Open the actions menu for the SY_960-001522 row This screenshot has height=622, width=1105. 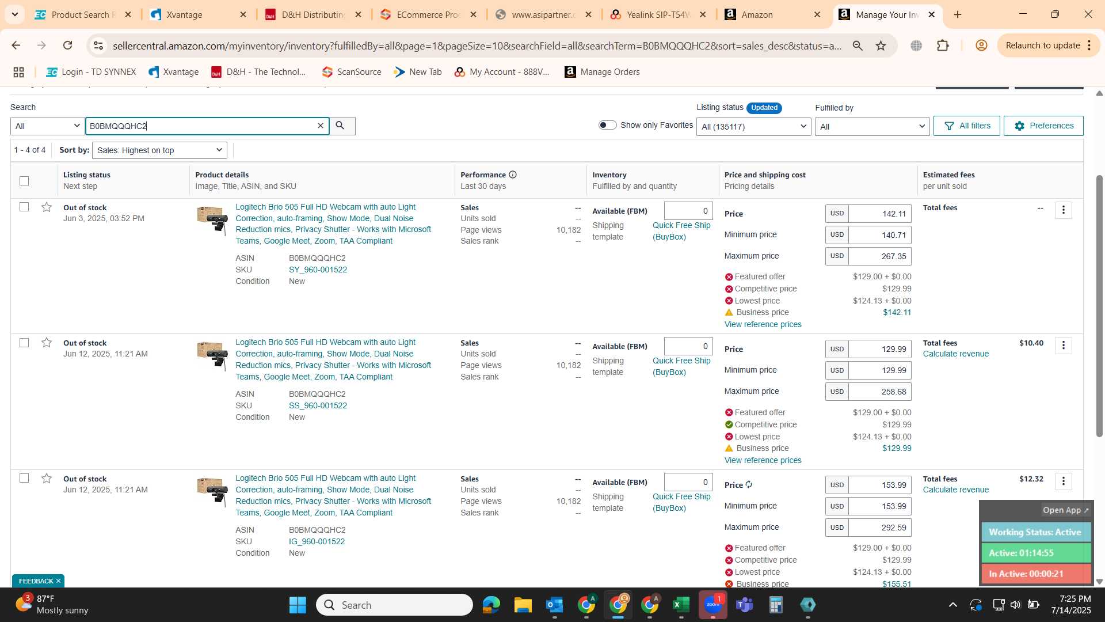[x=1063, y=210]
